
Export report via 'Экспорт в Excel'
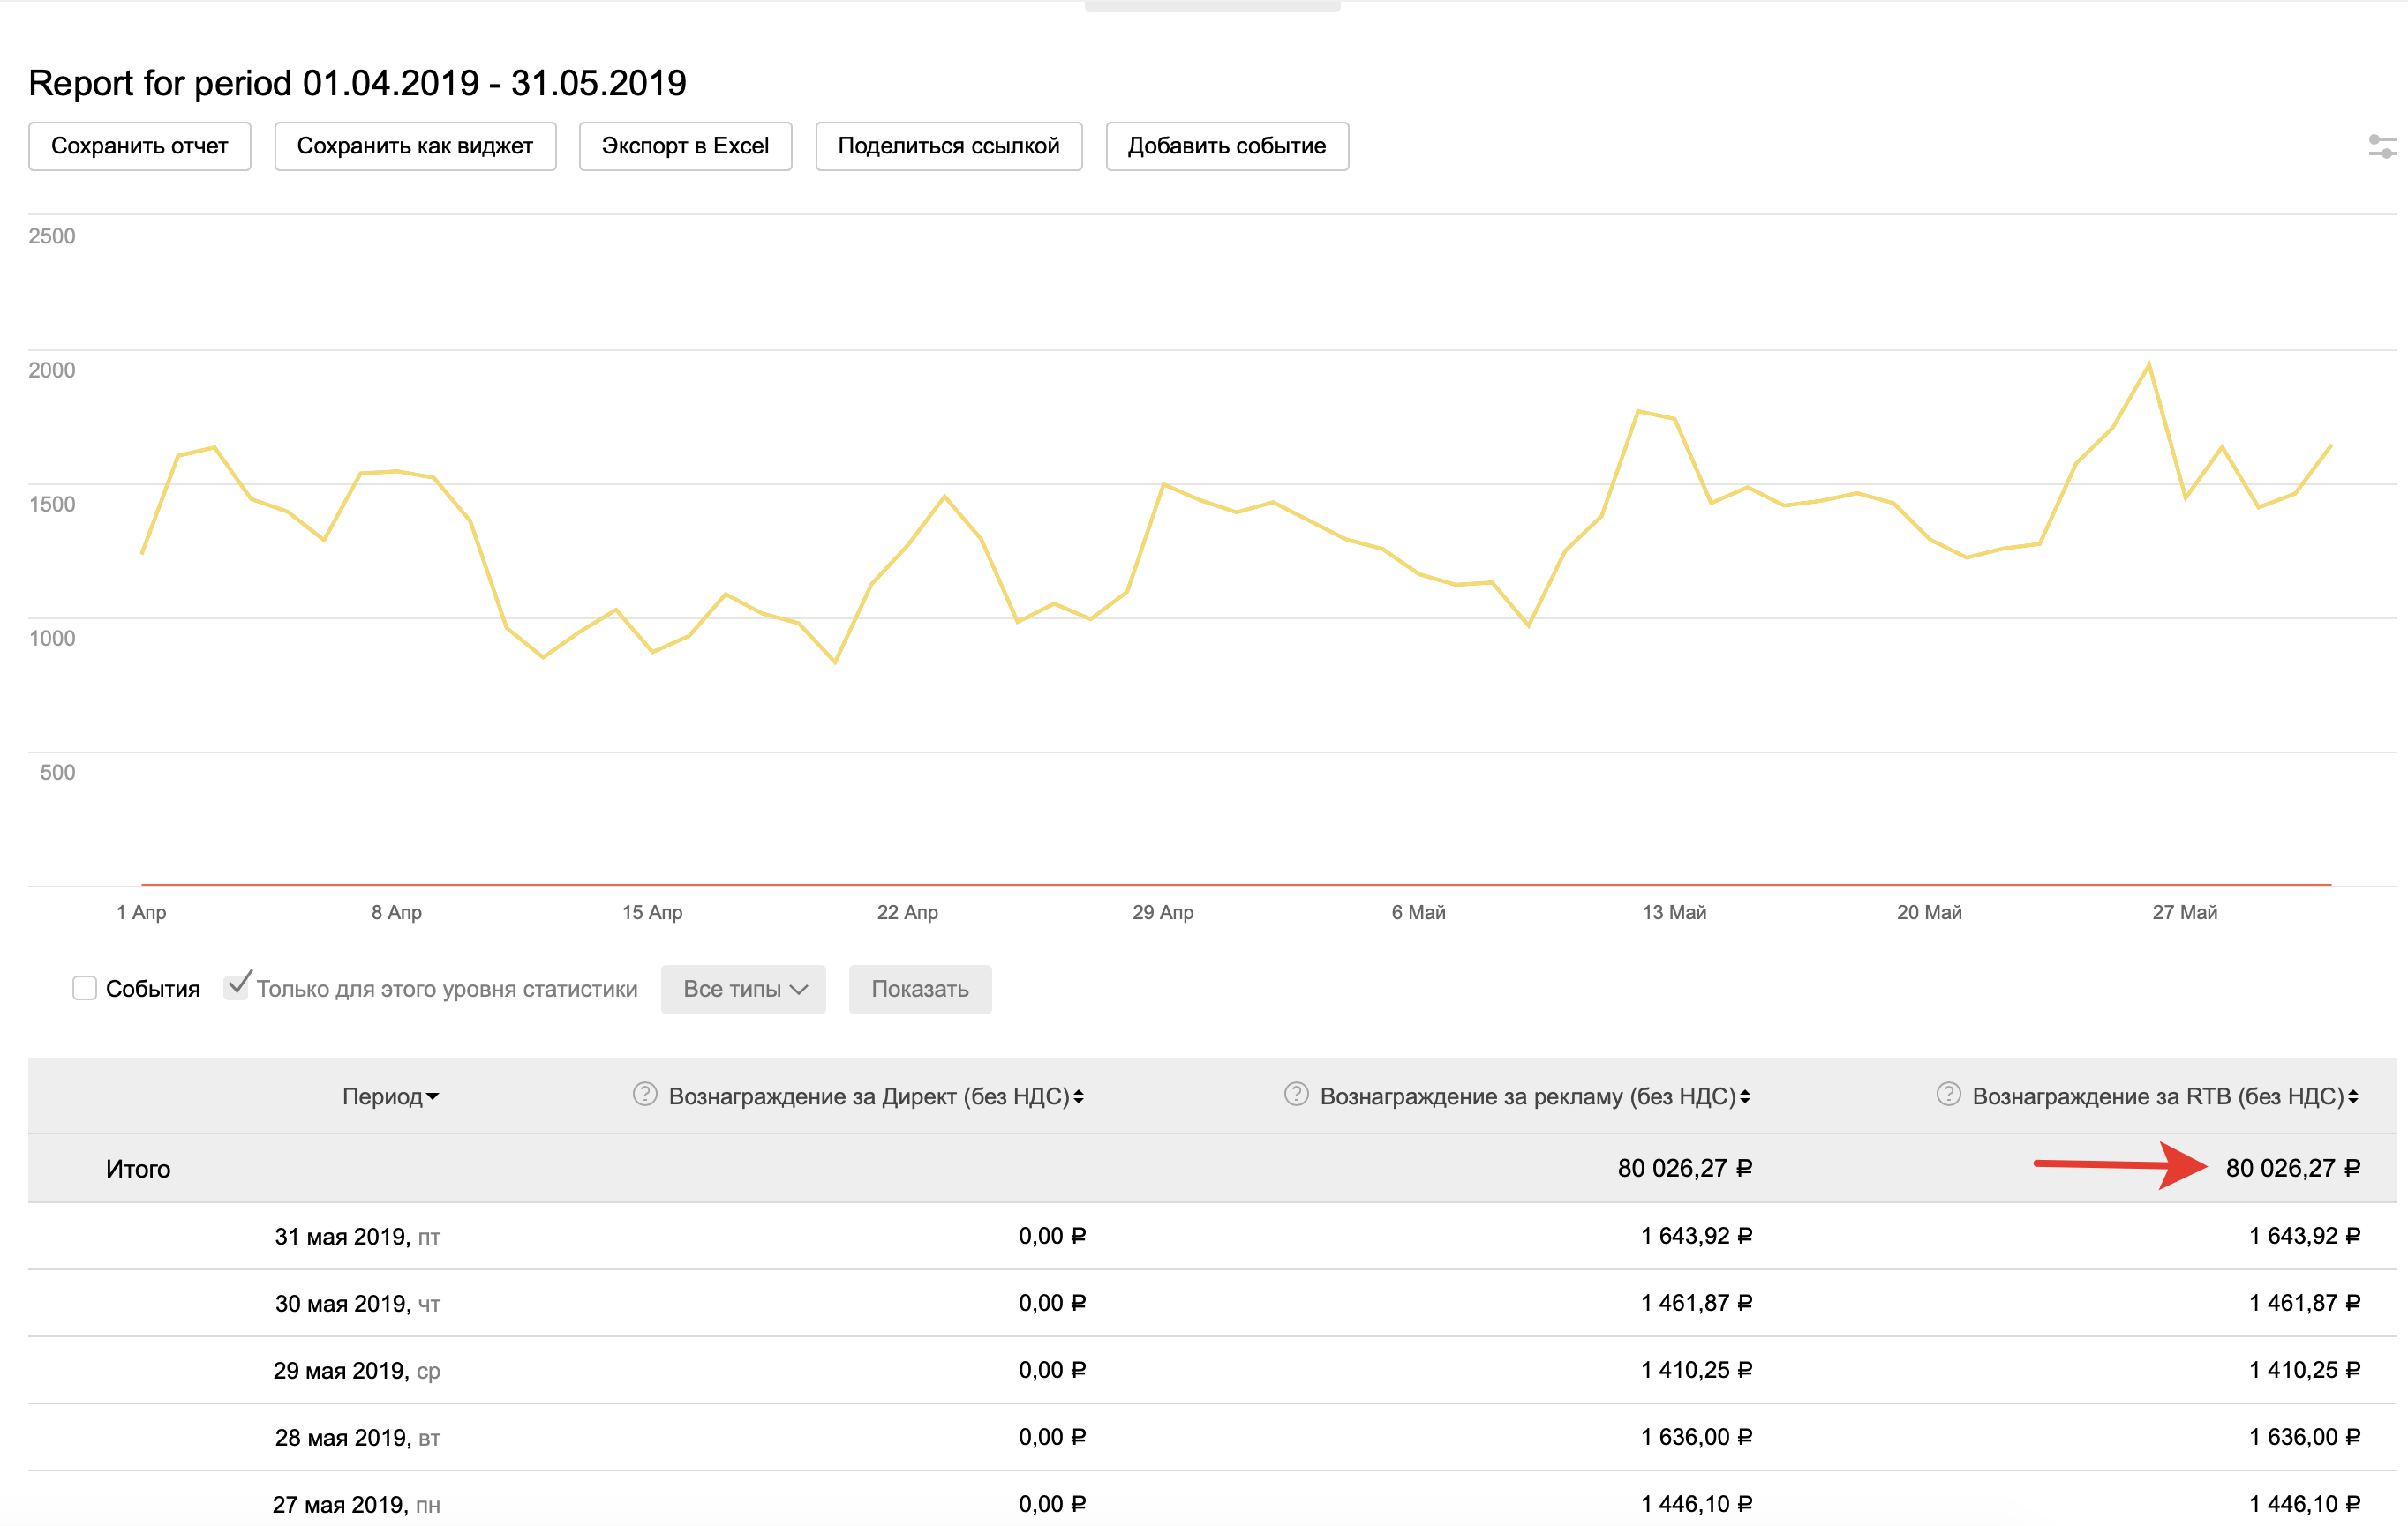[x=685, y=147]
